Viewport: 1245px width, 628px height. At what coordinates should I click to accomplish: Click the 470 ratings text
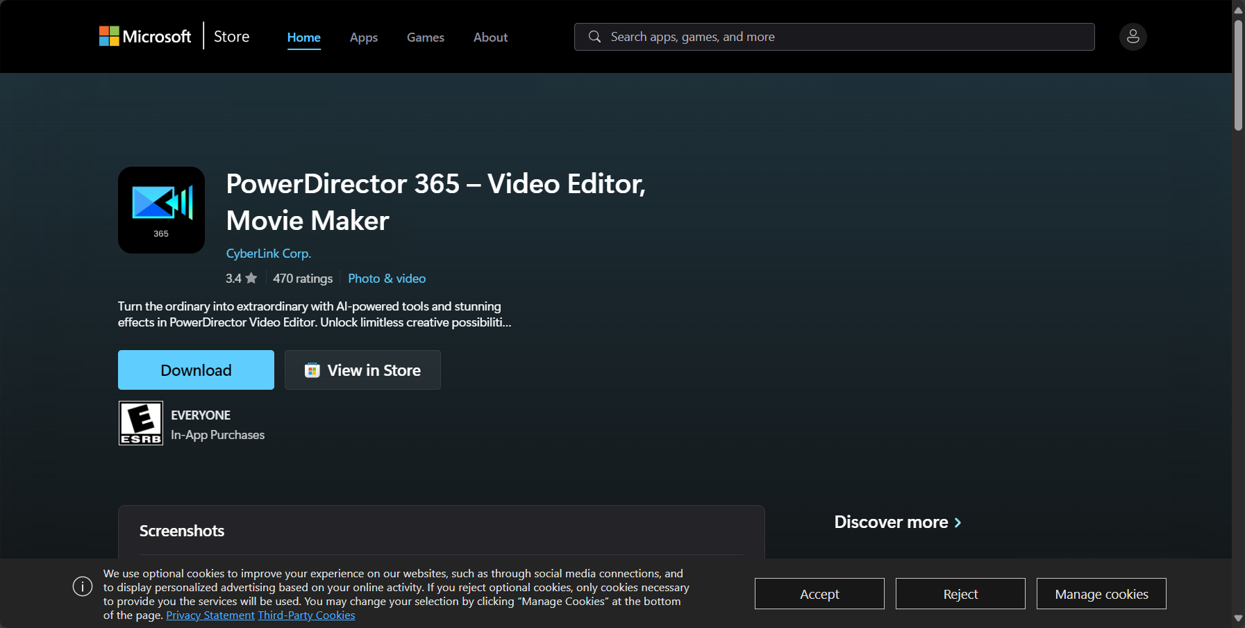tap(303, 279)
